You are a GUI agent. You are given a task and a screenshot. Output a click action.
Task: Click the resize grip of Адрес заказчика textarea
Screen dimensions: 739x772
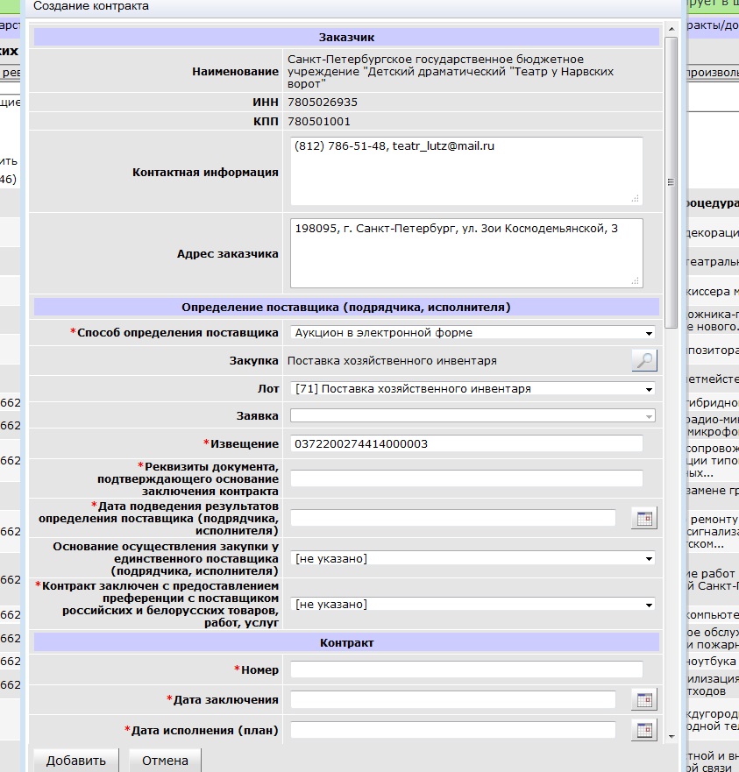tap(636, 280)
